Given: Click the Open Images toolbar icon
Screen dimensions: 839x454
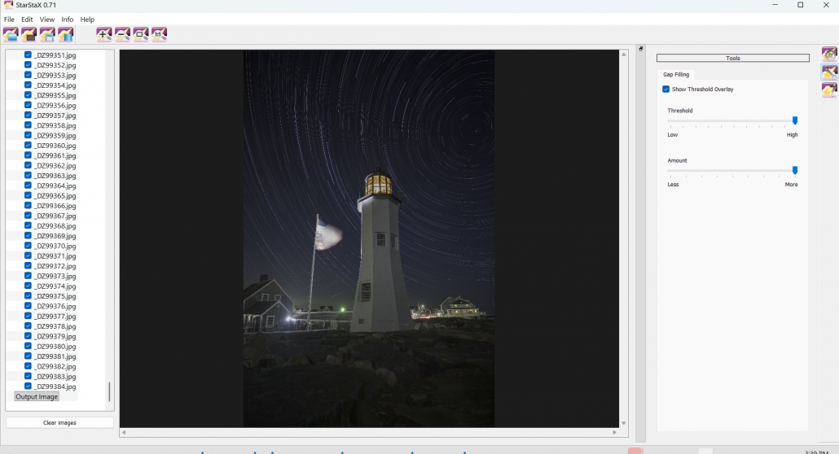Looking at the screenshot, I should (11, 34).
